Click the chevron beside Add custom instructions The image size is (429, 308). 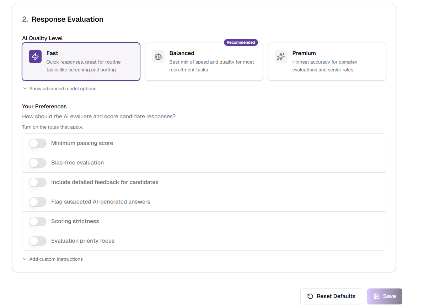pos(25,259)
